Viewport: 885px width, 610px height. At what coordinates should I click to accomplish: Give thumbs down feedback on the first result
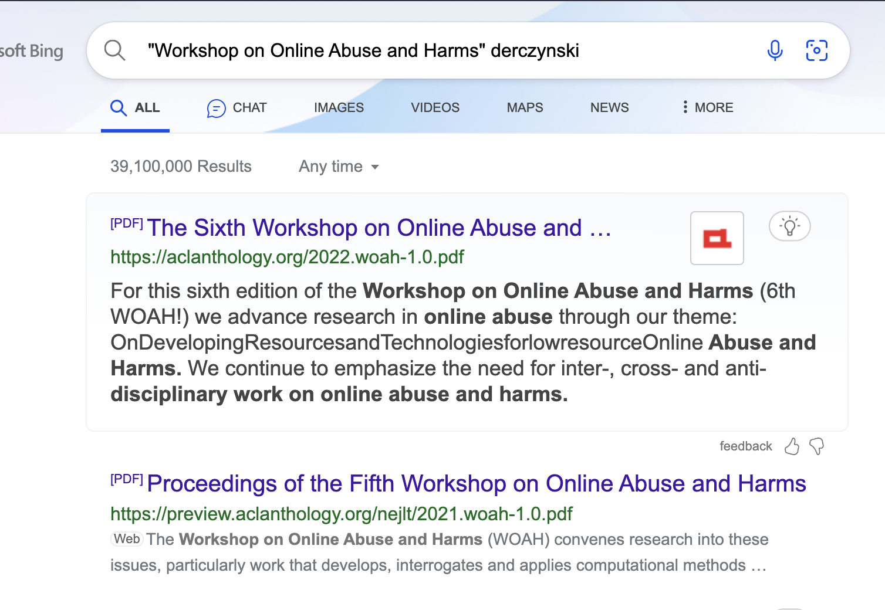[x=816, y=447]
